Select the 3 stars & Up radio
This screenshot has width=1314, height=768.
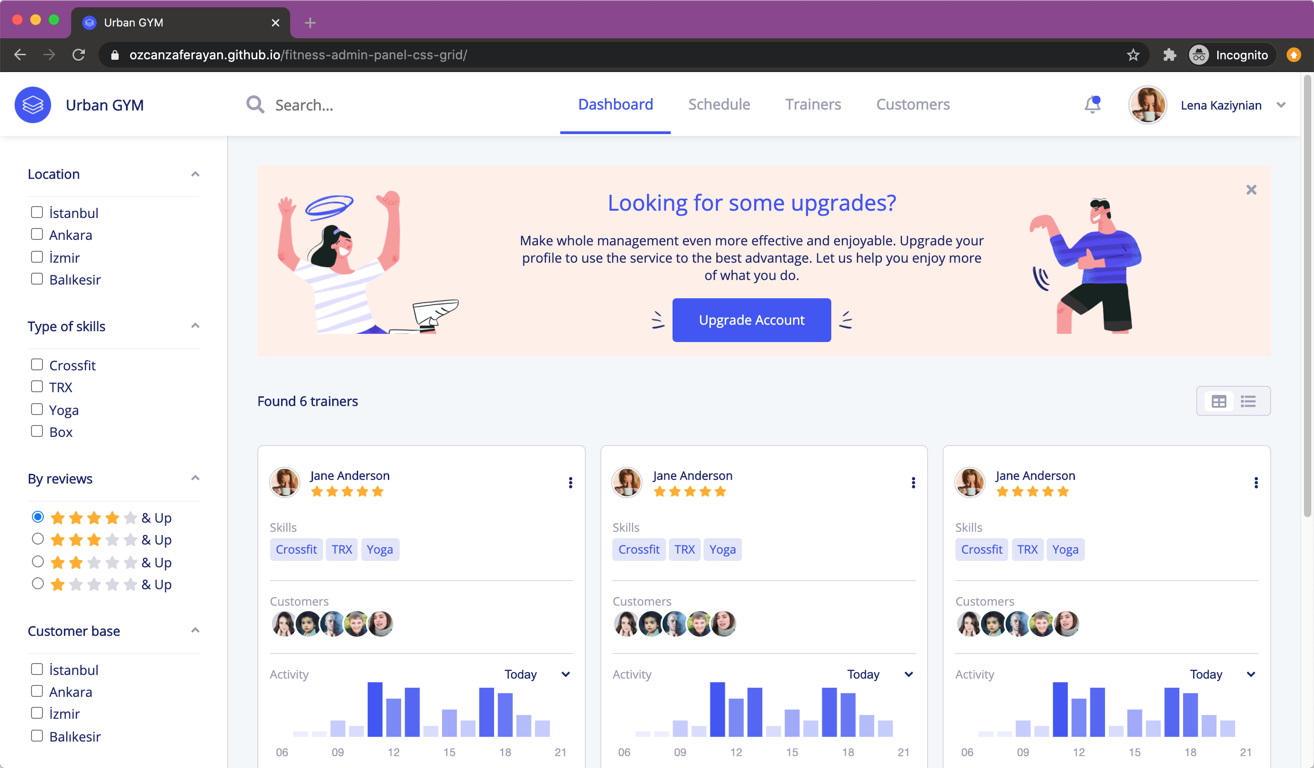[37, 539]
